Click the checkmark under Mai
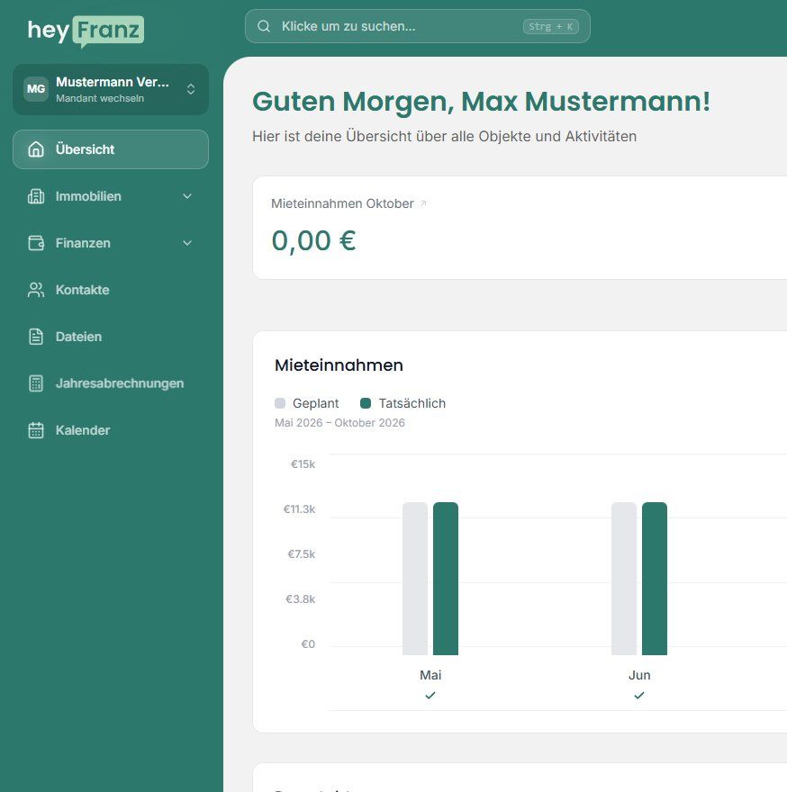 430,696
